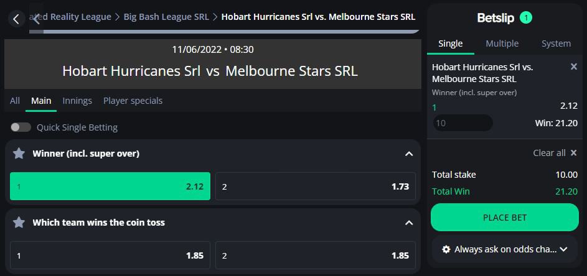Click the PLACE BET button
The width and height of the screenshot is (587, 276).
pos(505,218)
